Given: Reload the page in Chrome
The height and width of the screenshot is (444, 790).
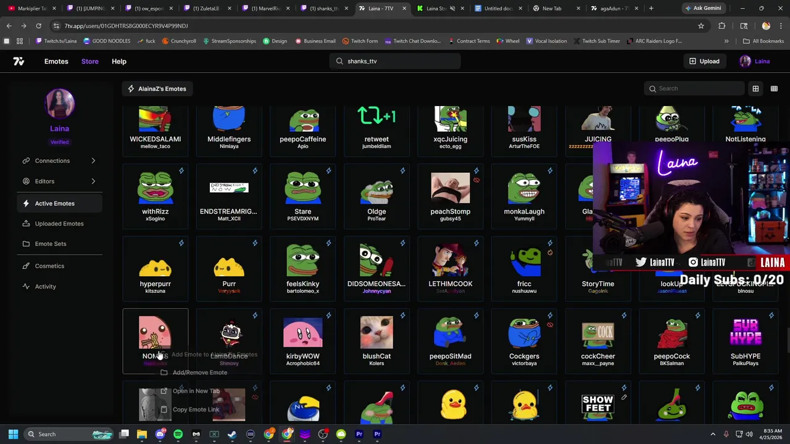Looking at the screenshot, I should coord(38,26).
